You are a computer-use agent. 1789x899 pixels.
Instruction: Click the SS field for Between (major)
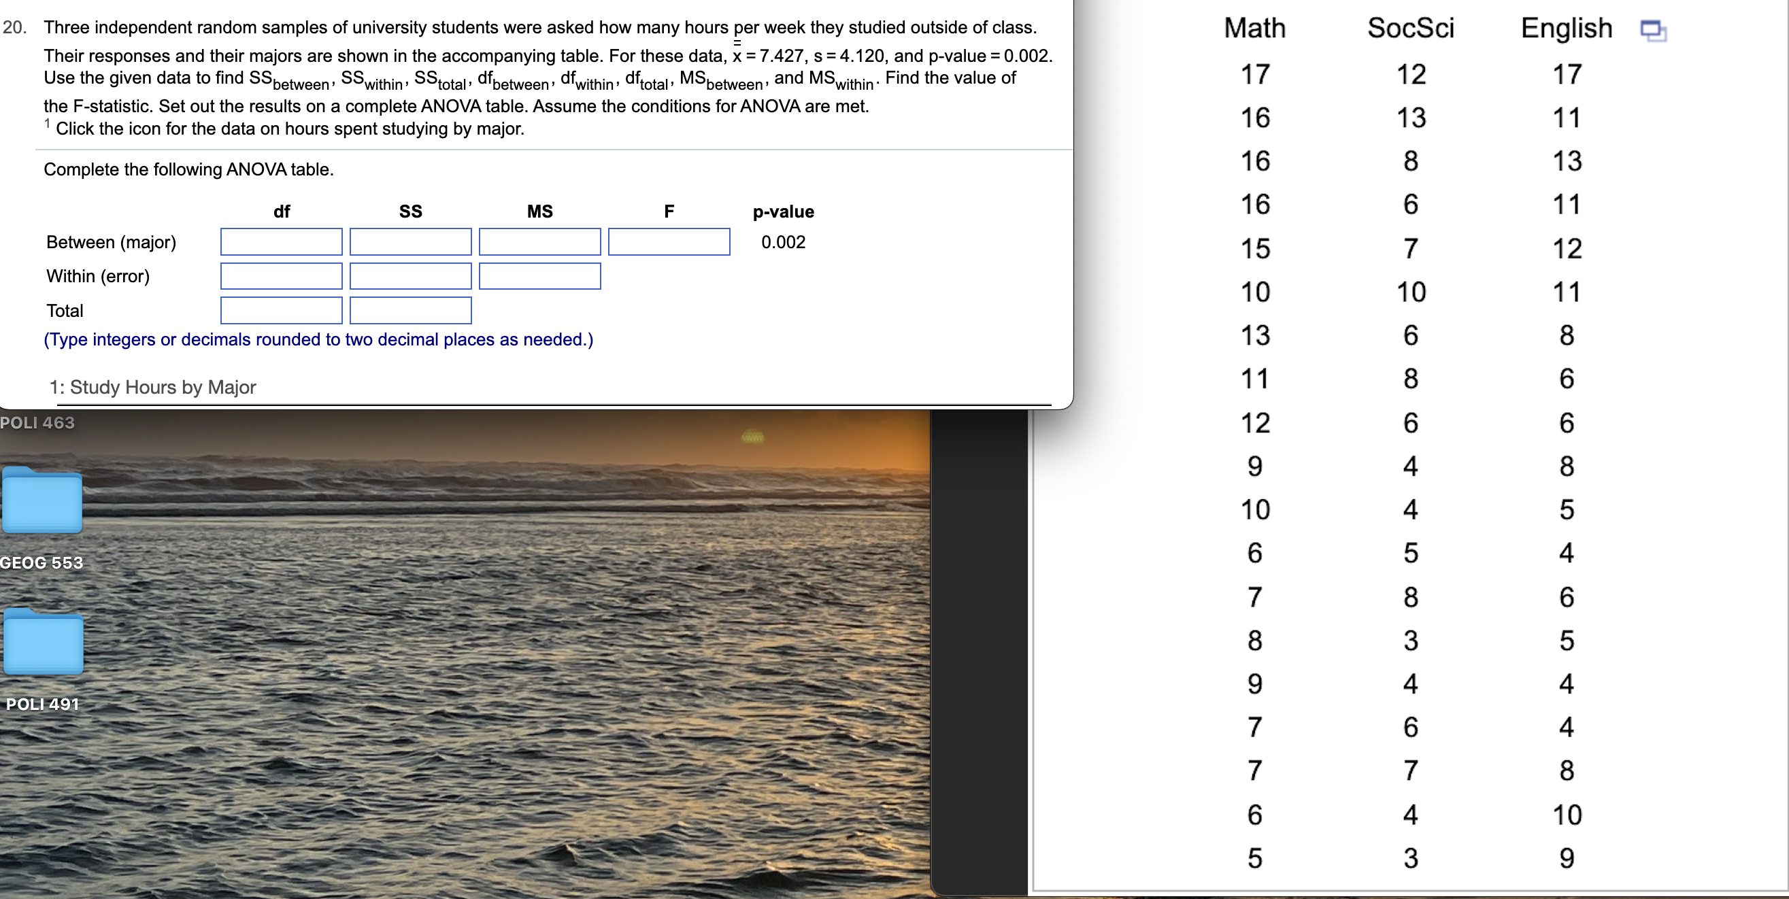tap(409, 241)
